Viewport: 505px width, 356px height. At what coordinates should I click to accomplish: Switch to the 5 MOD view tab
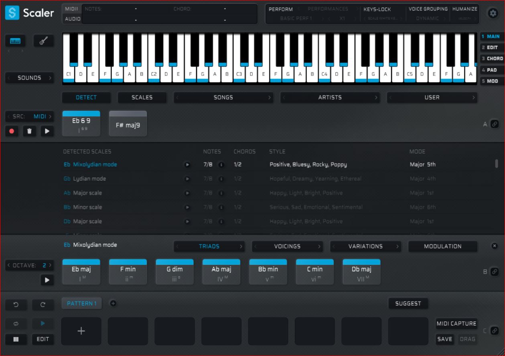492,81
